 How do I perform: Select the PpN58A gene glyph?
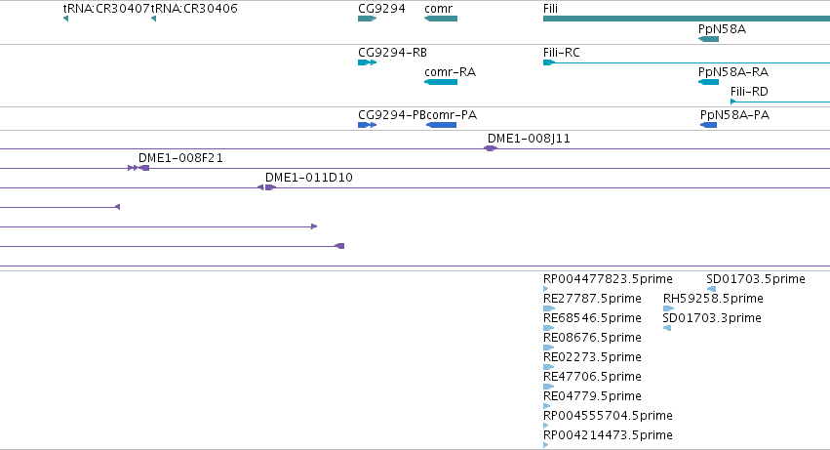tap(709, 39)
